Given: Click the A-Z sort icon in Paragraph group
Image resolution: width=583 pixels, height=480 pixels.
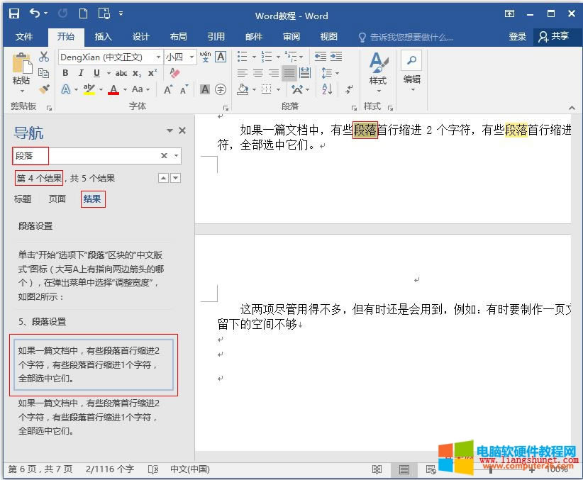Looking at the screenshot, I should click(326, 89).
